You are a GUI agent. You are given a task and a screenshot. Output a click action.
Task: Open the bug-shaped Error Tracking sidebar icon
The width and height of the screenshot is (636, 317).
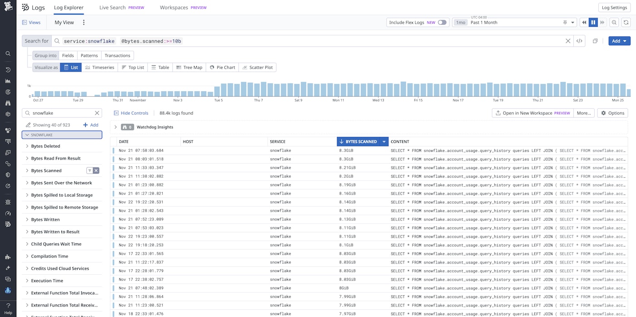pos(8,202)
